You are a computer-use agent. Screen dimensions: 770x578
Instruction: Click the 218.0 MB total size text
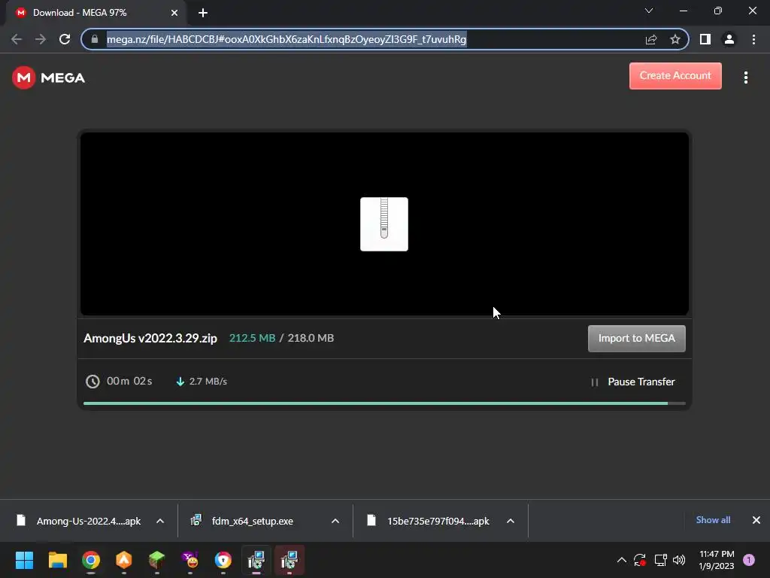[x=311, y=338]
